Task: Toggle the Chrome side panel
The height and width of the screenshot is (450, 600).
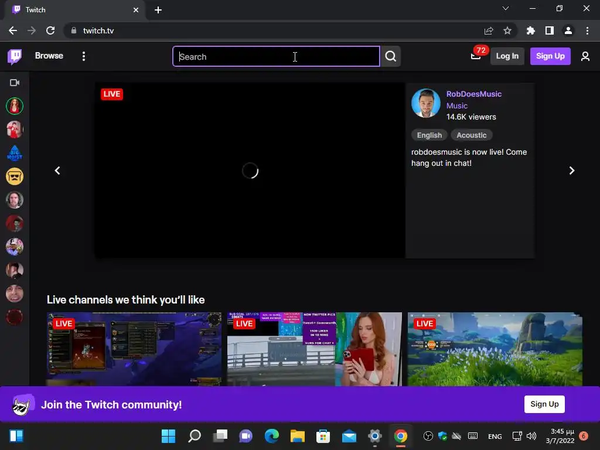Action: coord(550,30)
